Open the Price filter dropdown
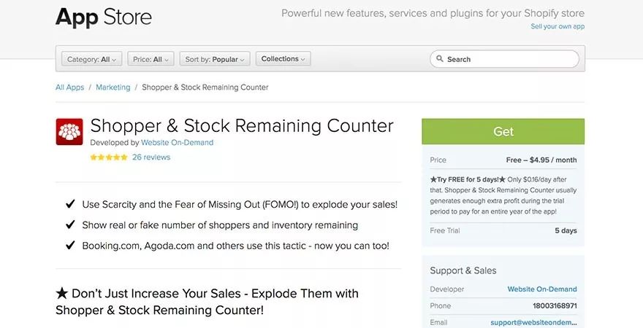 (151, 59)
